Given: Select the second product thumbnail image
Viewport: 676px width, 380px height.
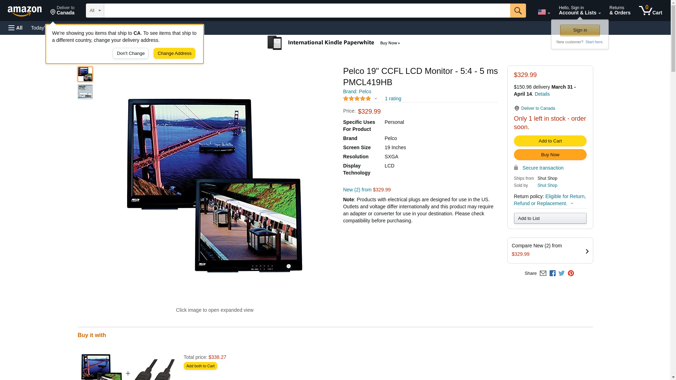Looking at the screenshot, I should tap(85, 92).
